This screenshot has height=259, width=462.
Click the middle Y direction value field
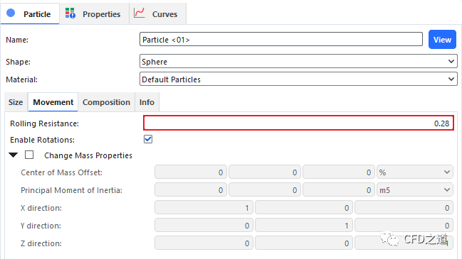(304, 226)
